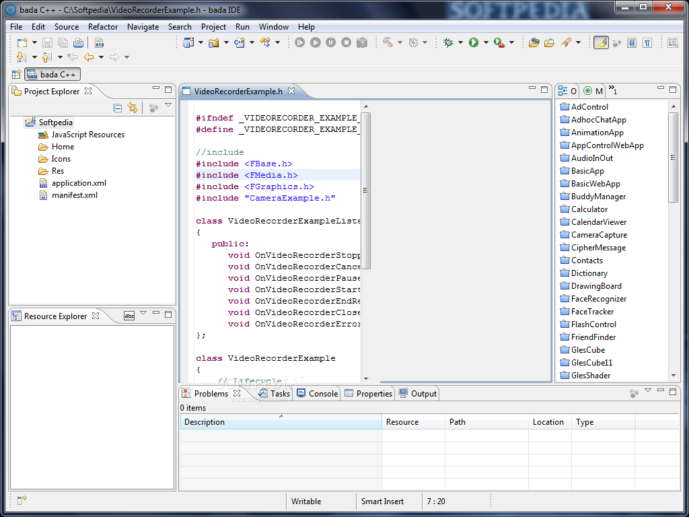Click the External Tools run icon
689x517 pixels.
499,42
